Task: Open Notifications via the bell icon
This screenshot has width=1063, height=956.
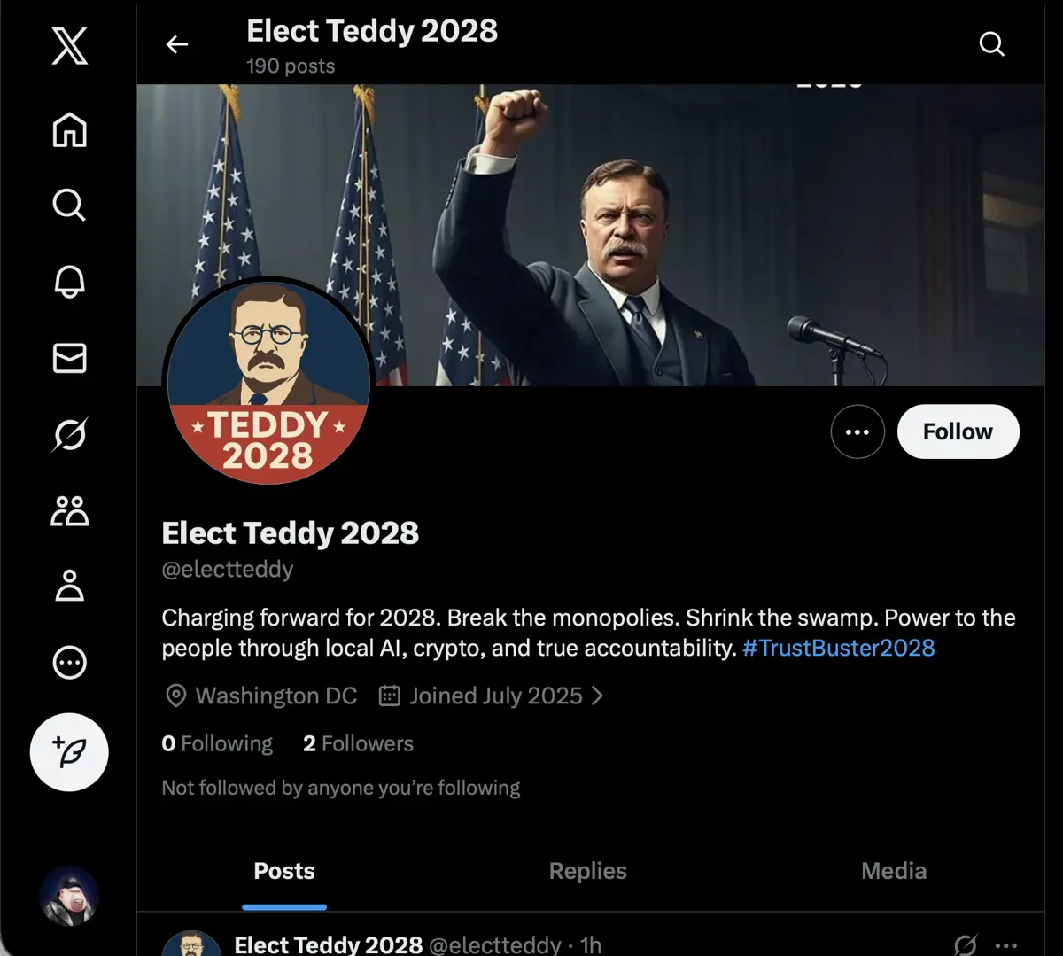Action: 69,282
